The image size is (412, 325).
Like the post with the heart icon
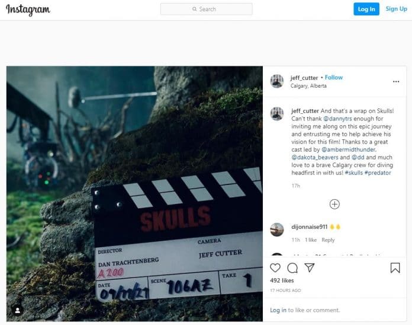click(275, 268)
